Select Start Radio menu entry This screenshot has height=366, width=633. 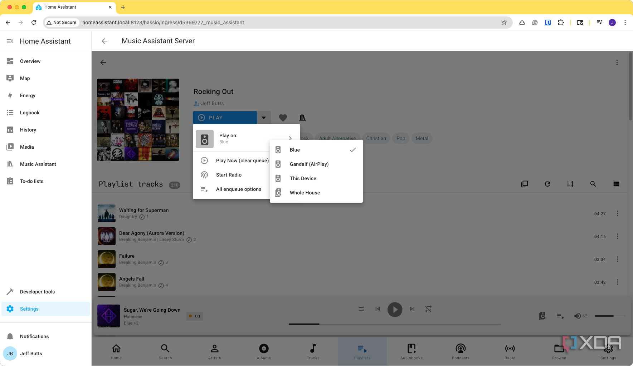tap(232, 175)
